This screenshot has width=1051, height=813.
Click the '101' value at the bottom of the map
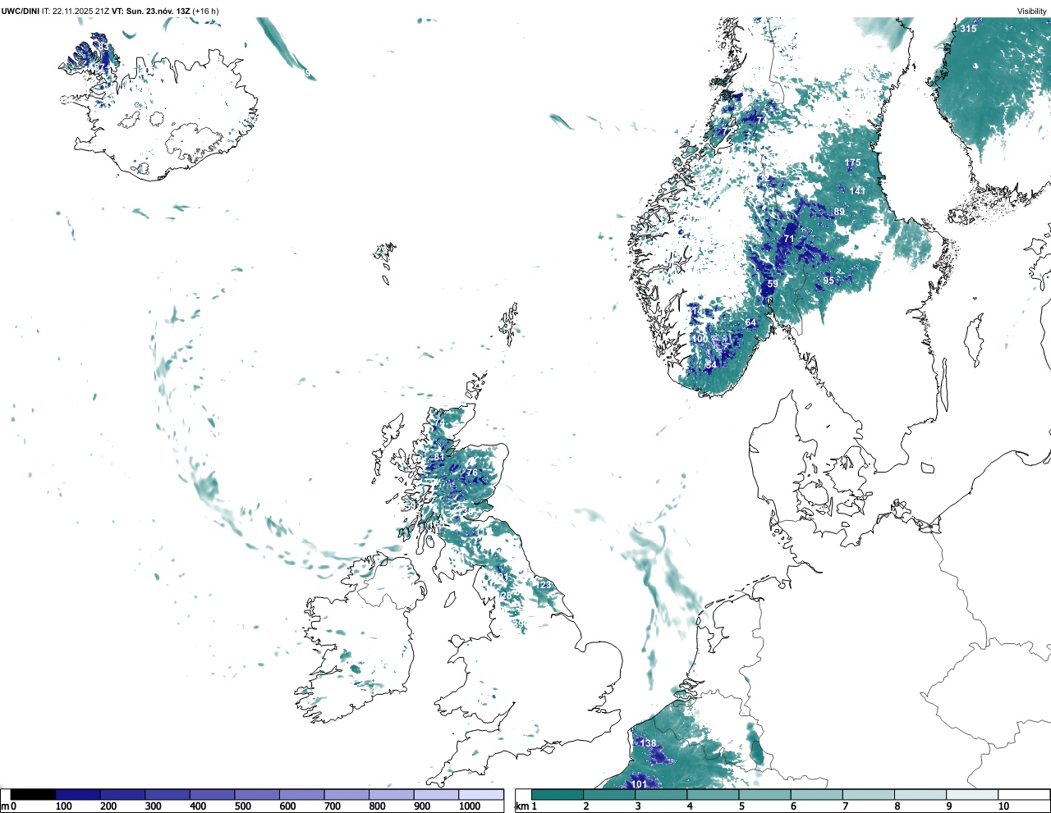tap(640, 784)
